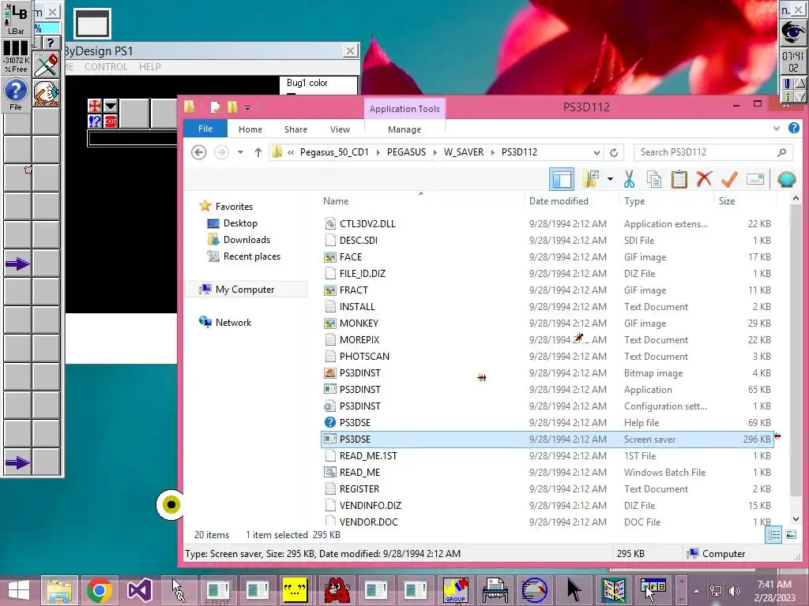The width and height of the screenshot is (809, 606).
Task: Show hidden icons in the system tray
Action: pyautogui.click(x=696, y=591)
